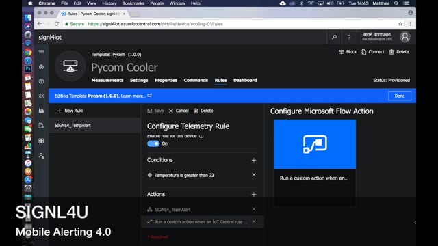This screenshot has height=246, width=438.
Task: Remove the custom IoT Central rule action
Action: [254, 221]
